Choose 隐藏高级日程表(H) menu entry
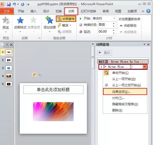 [x=125, y=104]
